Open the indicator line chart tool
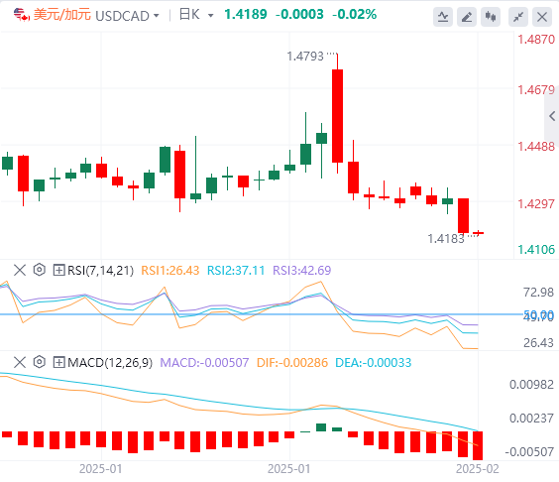Image resolution: width=559 pixels, height=482 pixels. [x=443, y=17]
